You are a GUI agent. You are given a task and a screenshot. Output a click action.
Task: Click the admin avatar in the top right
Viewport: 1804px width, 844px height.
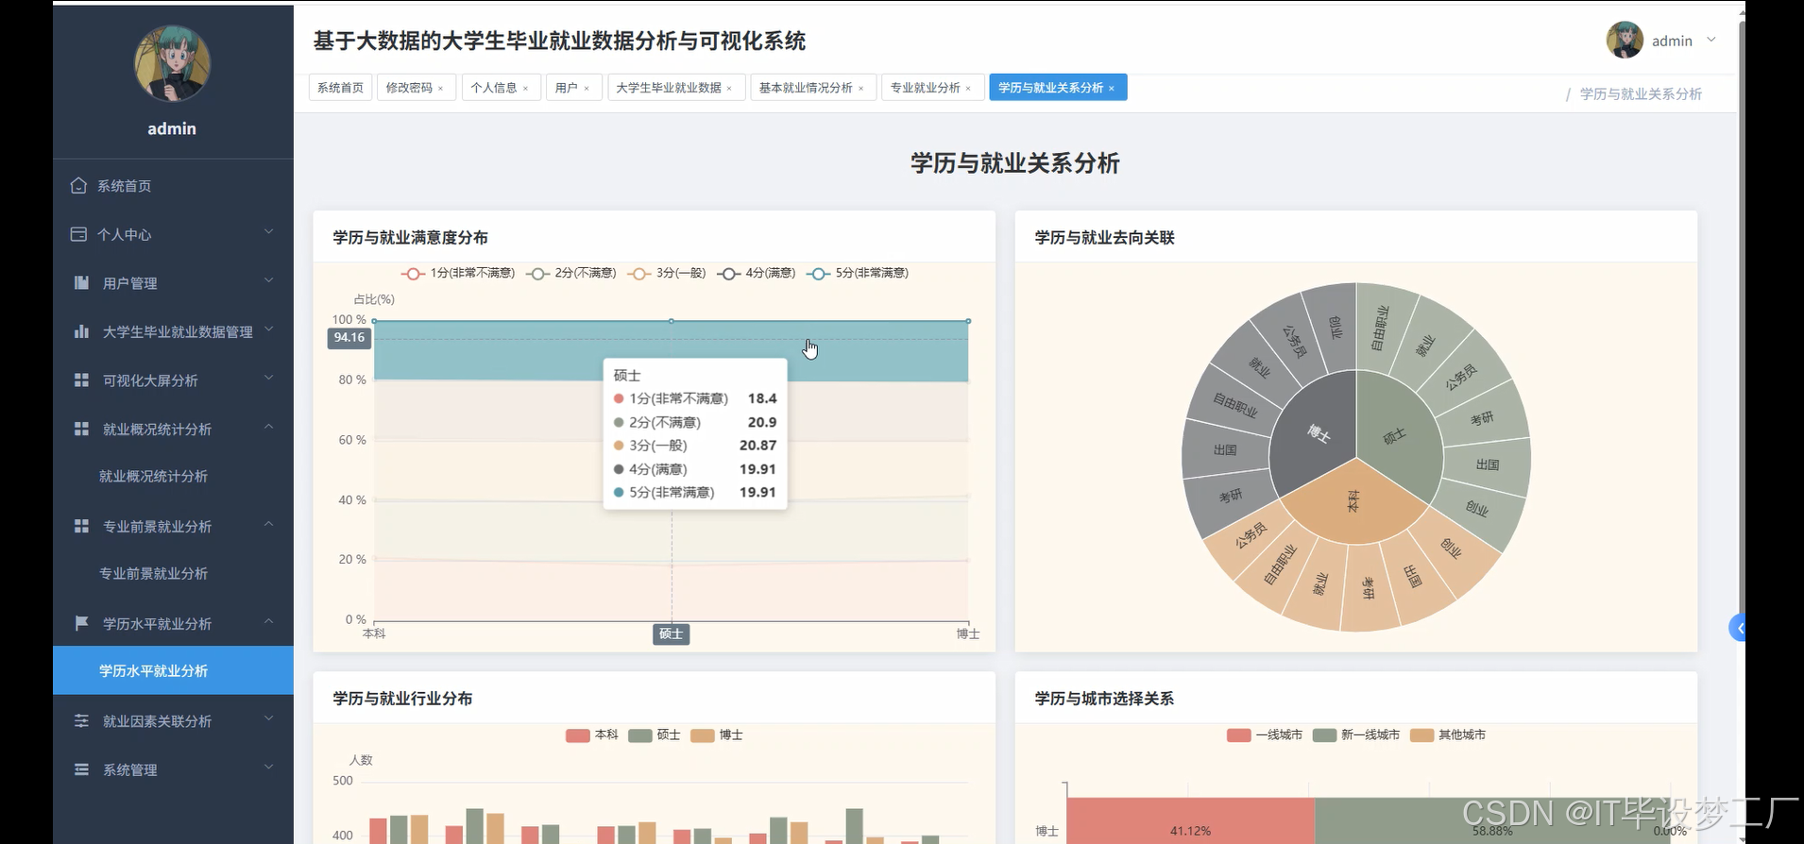[x=1625, y=40]
